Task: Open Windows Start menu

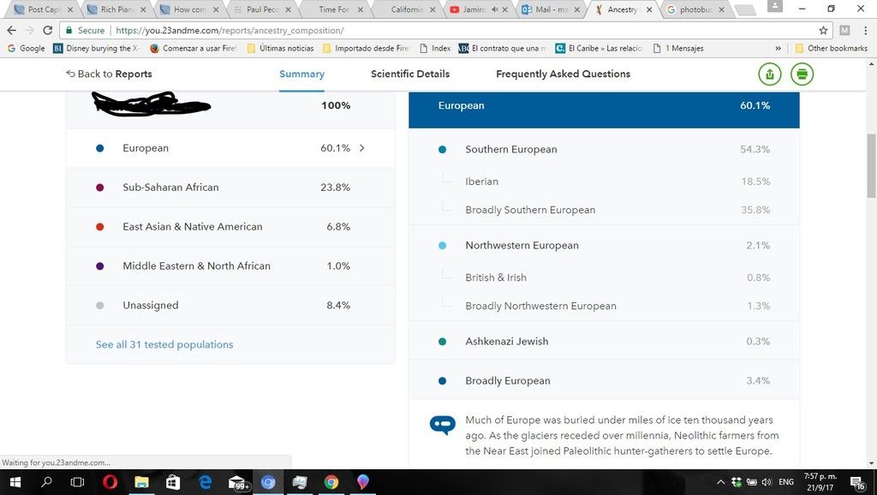Action: coord(15,482)
